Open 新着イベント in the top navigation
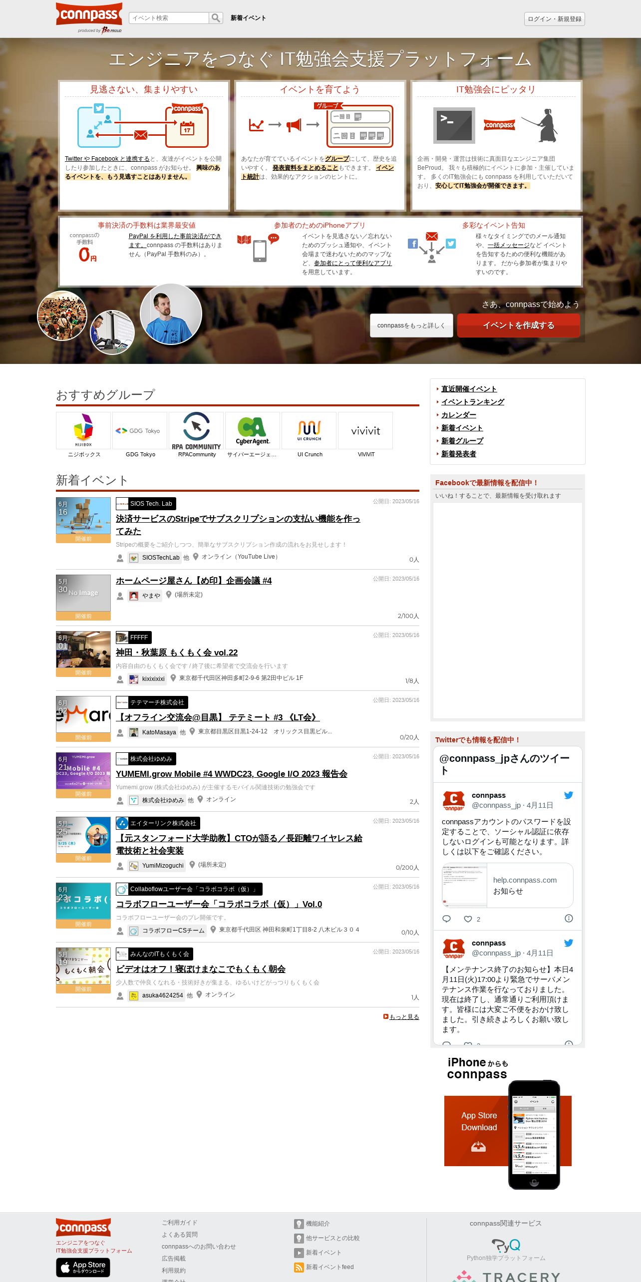641x1282 pixels. [x=248, y=18]
